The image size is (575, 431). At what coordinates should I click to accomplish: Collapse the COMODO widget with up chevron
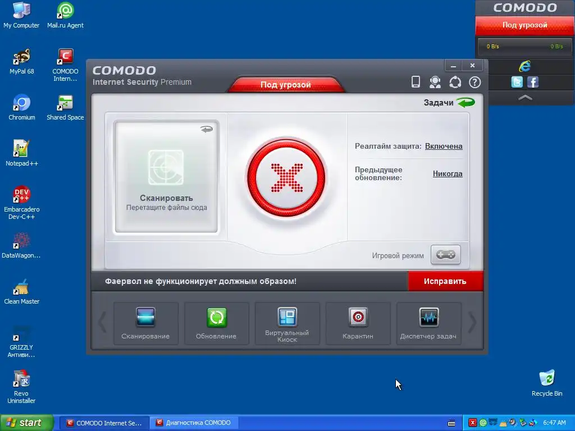coord(525,98)
